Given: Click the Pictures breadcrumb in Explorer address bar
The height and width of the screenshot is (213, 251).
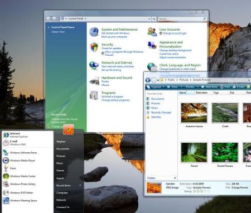Looking at the screenshot, I should point(184,80).
